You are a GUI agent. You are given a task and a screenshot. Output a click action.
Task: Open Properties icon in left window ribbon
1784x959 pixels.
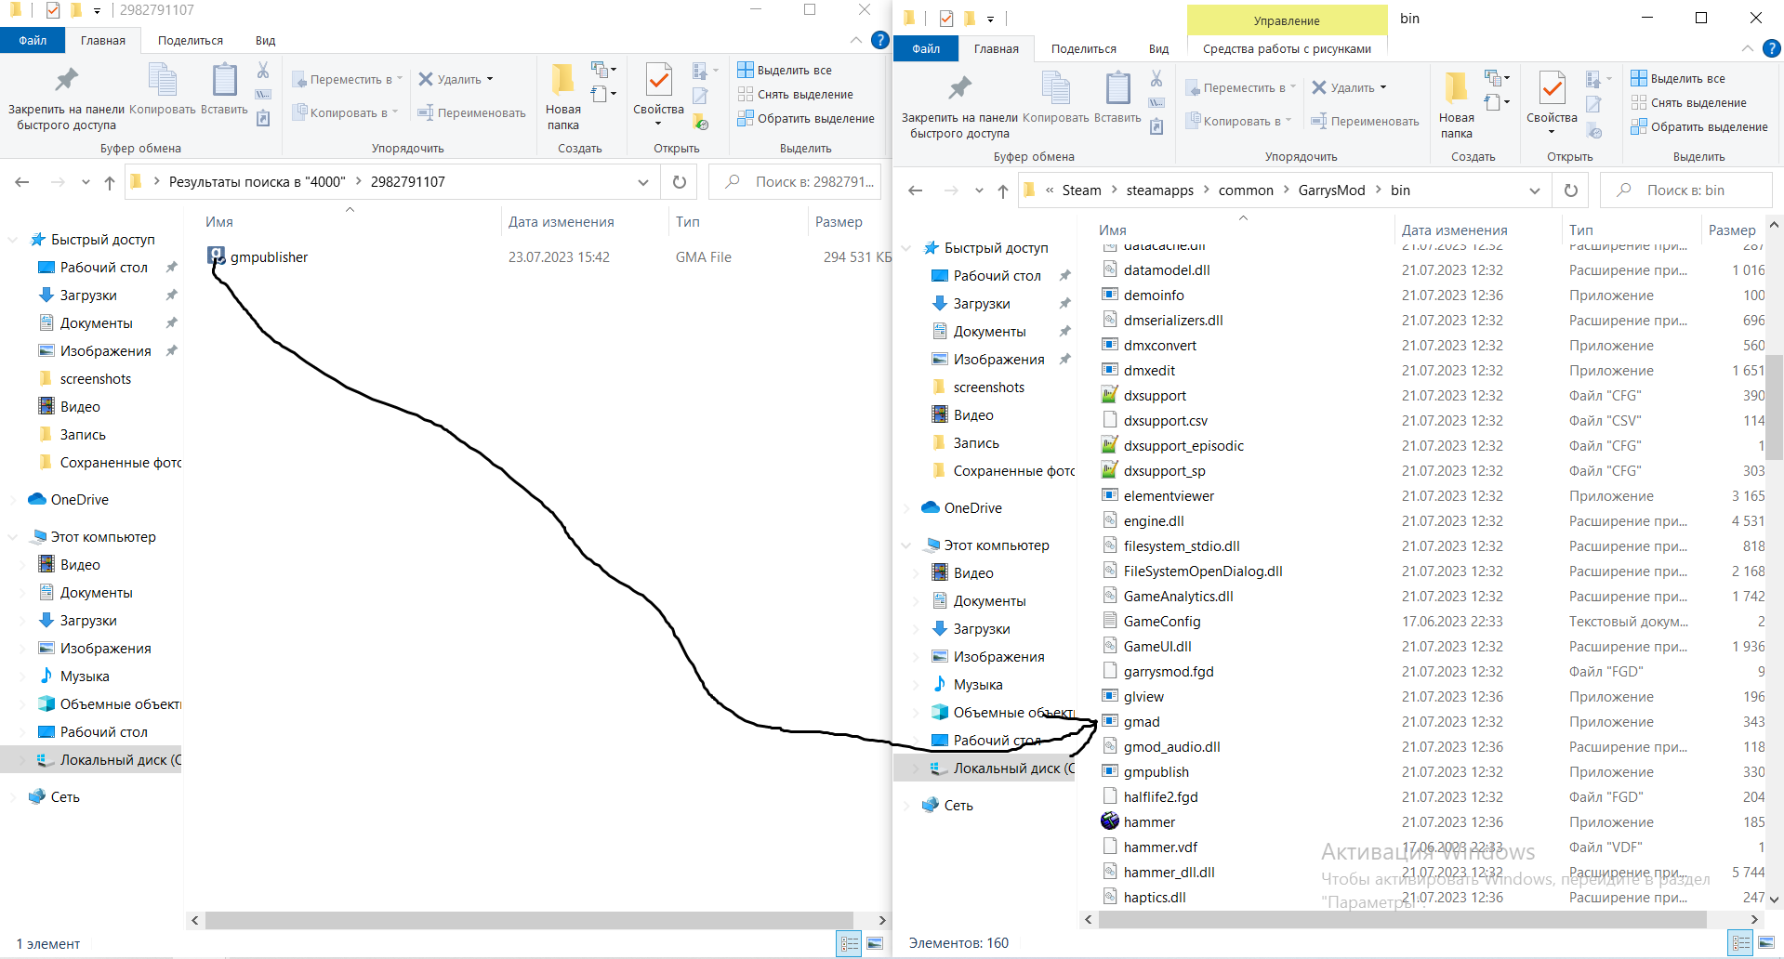pyautogui.click(x=658, y=81)
